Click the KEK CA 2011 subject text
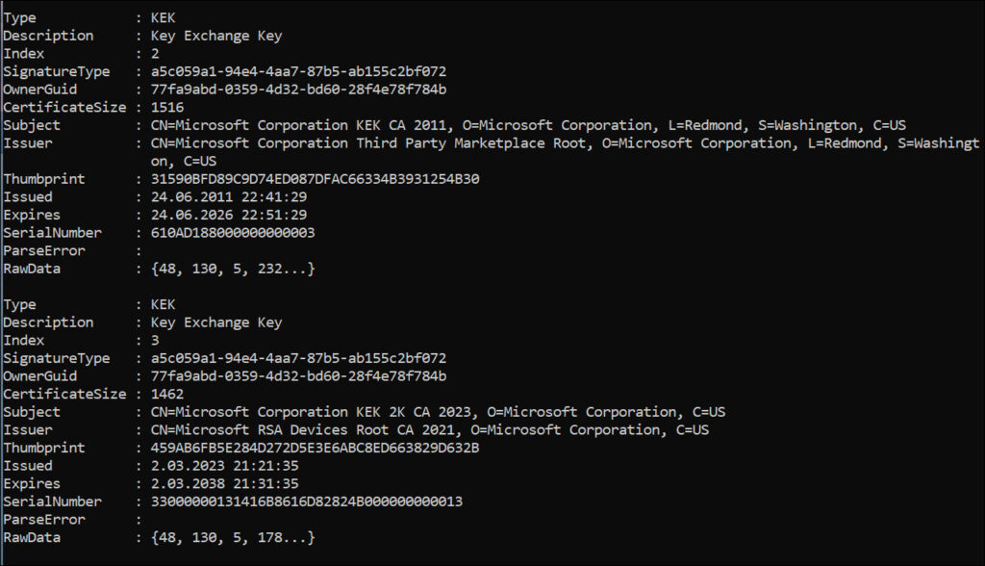This screenshot has height=566, width=985. [529, 125]
